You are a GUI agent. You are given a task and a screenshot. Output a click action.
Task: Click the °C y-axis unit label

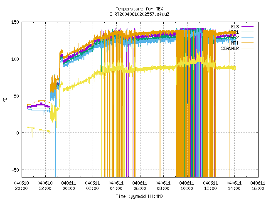tap(5, 100)
